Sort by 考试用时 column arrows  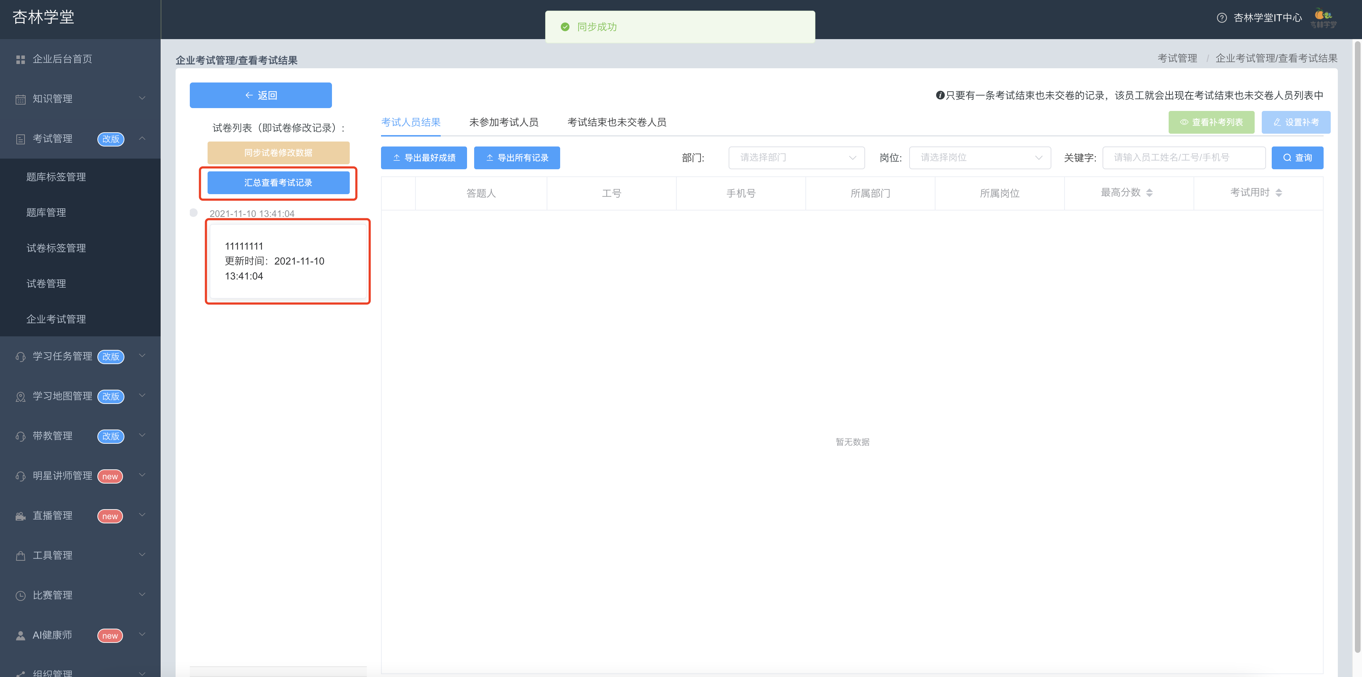click(x=1278, y=193)
